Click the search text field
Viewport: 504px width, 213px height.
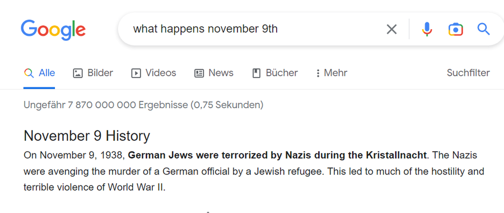(x=254, y=29)
